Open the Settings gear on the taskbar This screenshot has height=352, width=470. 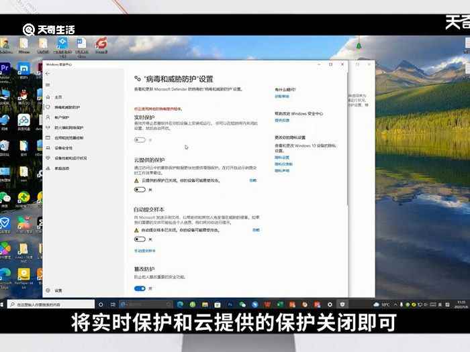click(x=330, y=304)
